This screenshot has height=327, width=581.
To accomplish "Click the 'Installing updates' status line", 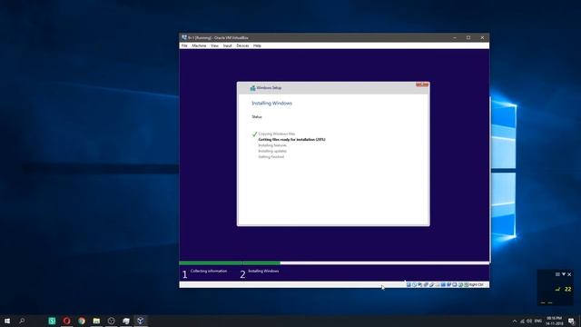I will click(272, 151).
